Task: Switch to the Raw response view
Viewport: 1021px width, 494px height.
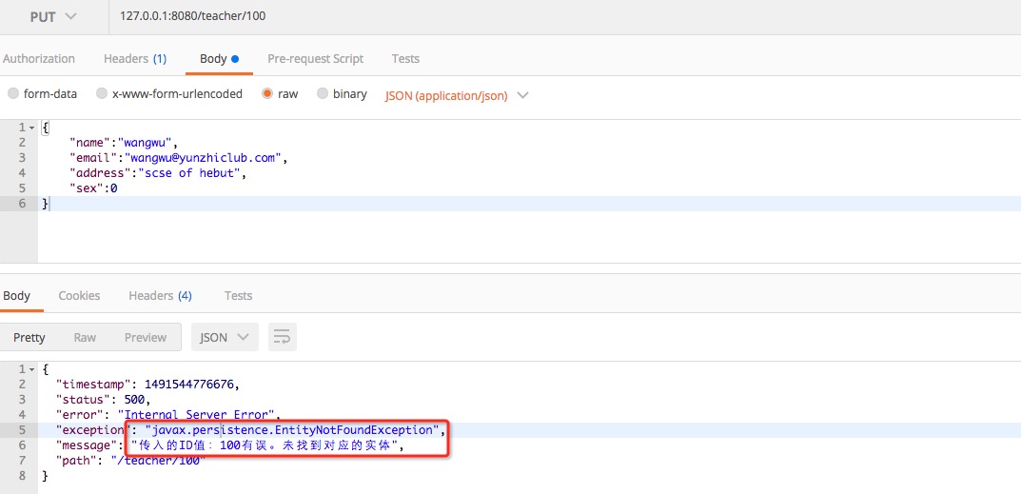Action: click(85, 337)
